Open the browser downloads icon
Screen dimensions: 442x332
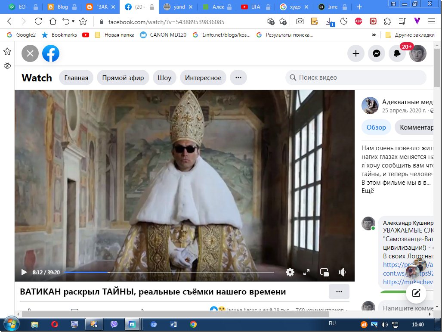tap(330, 22)
